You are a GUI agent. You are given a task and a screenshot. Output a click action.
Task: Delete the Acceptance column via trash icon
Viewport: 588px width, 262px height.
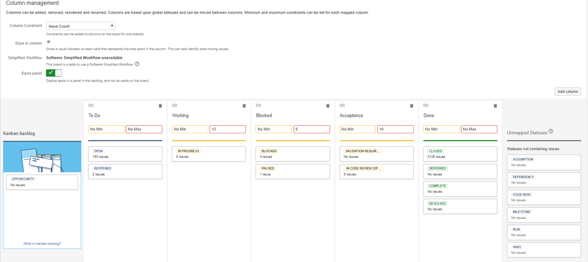click(411, 106)
